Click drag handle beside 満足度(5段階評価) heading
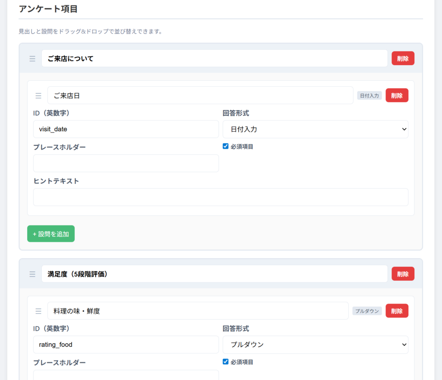Image resolution: width=442 pixels, height=380 pixels. pos(32,274)
